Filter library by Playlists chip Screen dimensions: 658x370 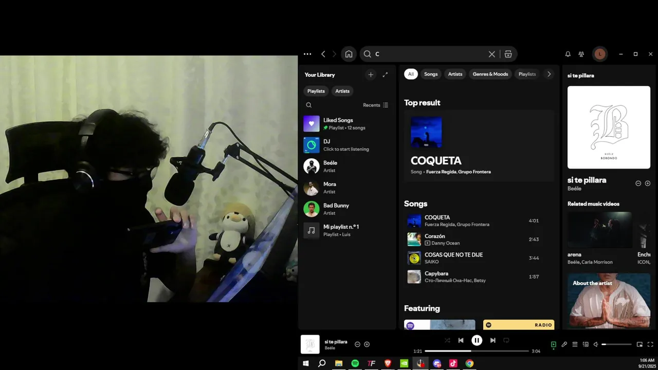[x=316, y=91]
